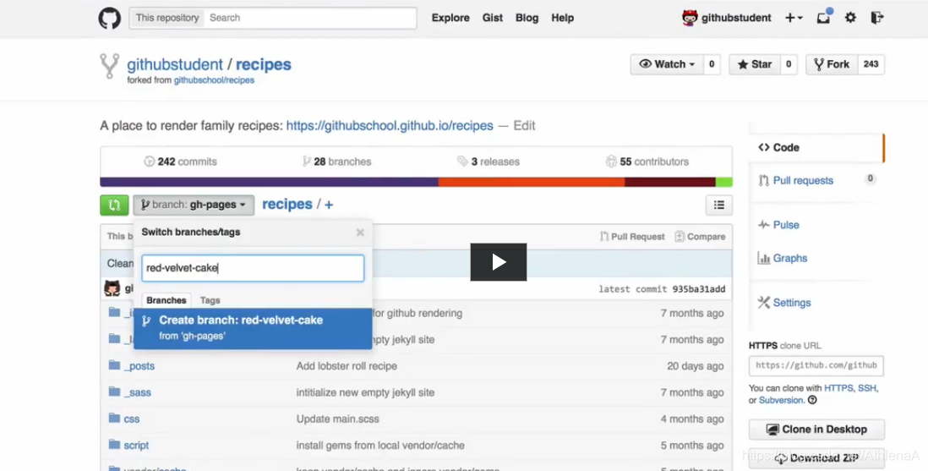This screenshot has height=471, width=928.
Task: Open Blog in top navigation
Action: (527, 18)
